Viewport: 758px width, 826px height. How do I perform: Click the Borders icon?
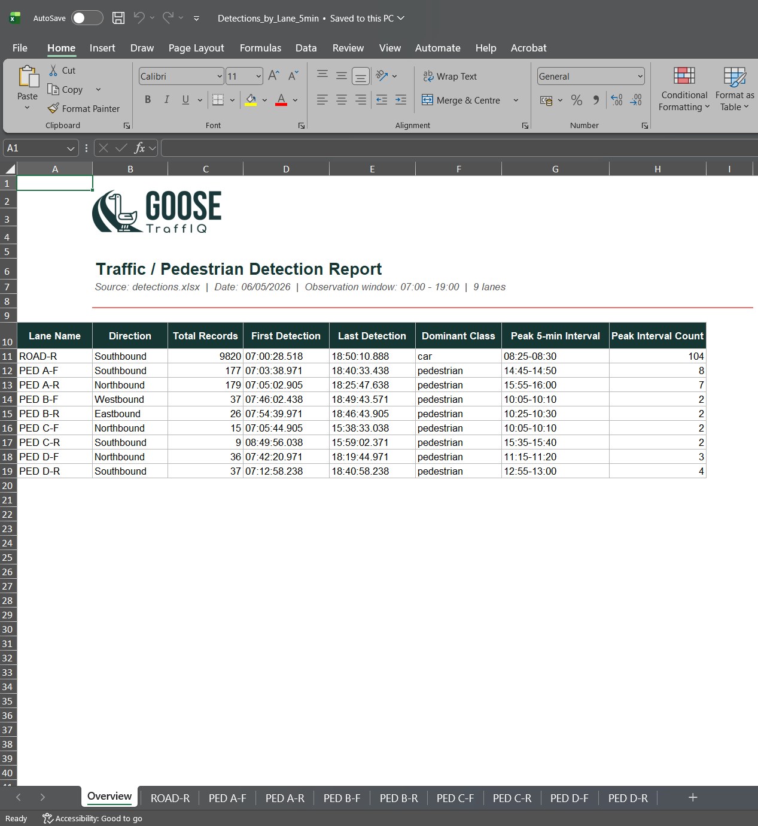coord(218,99)
